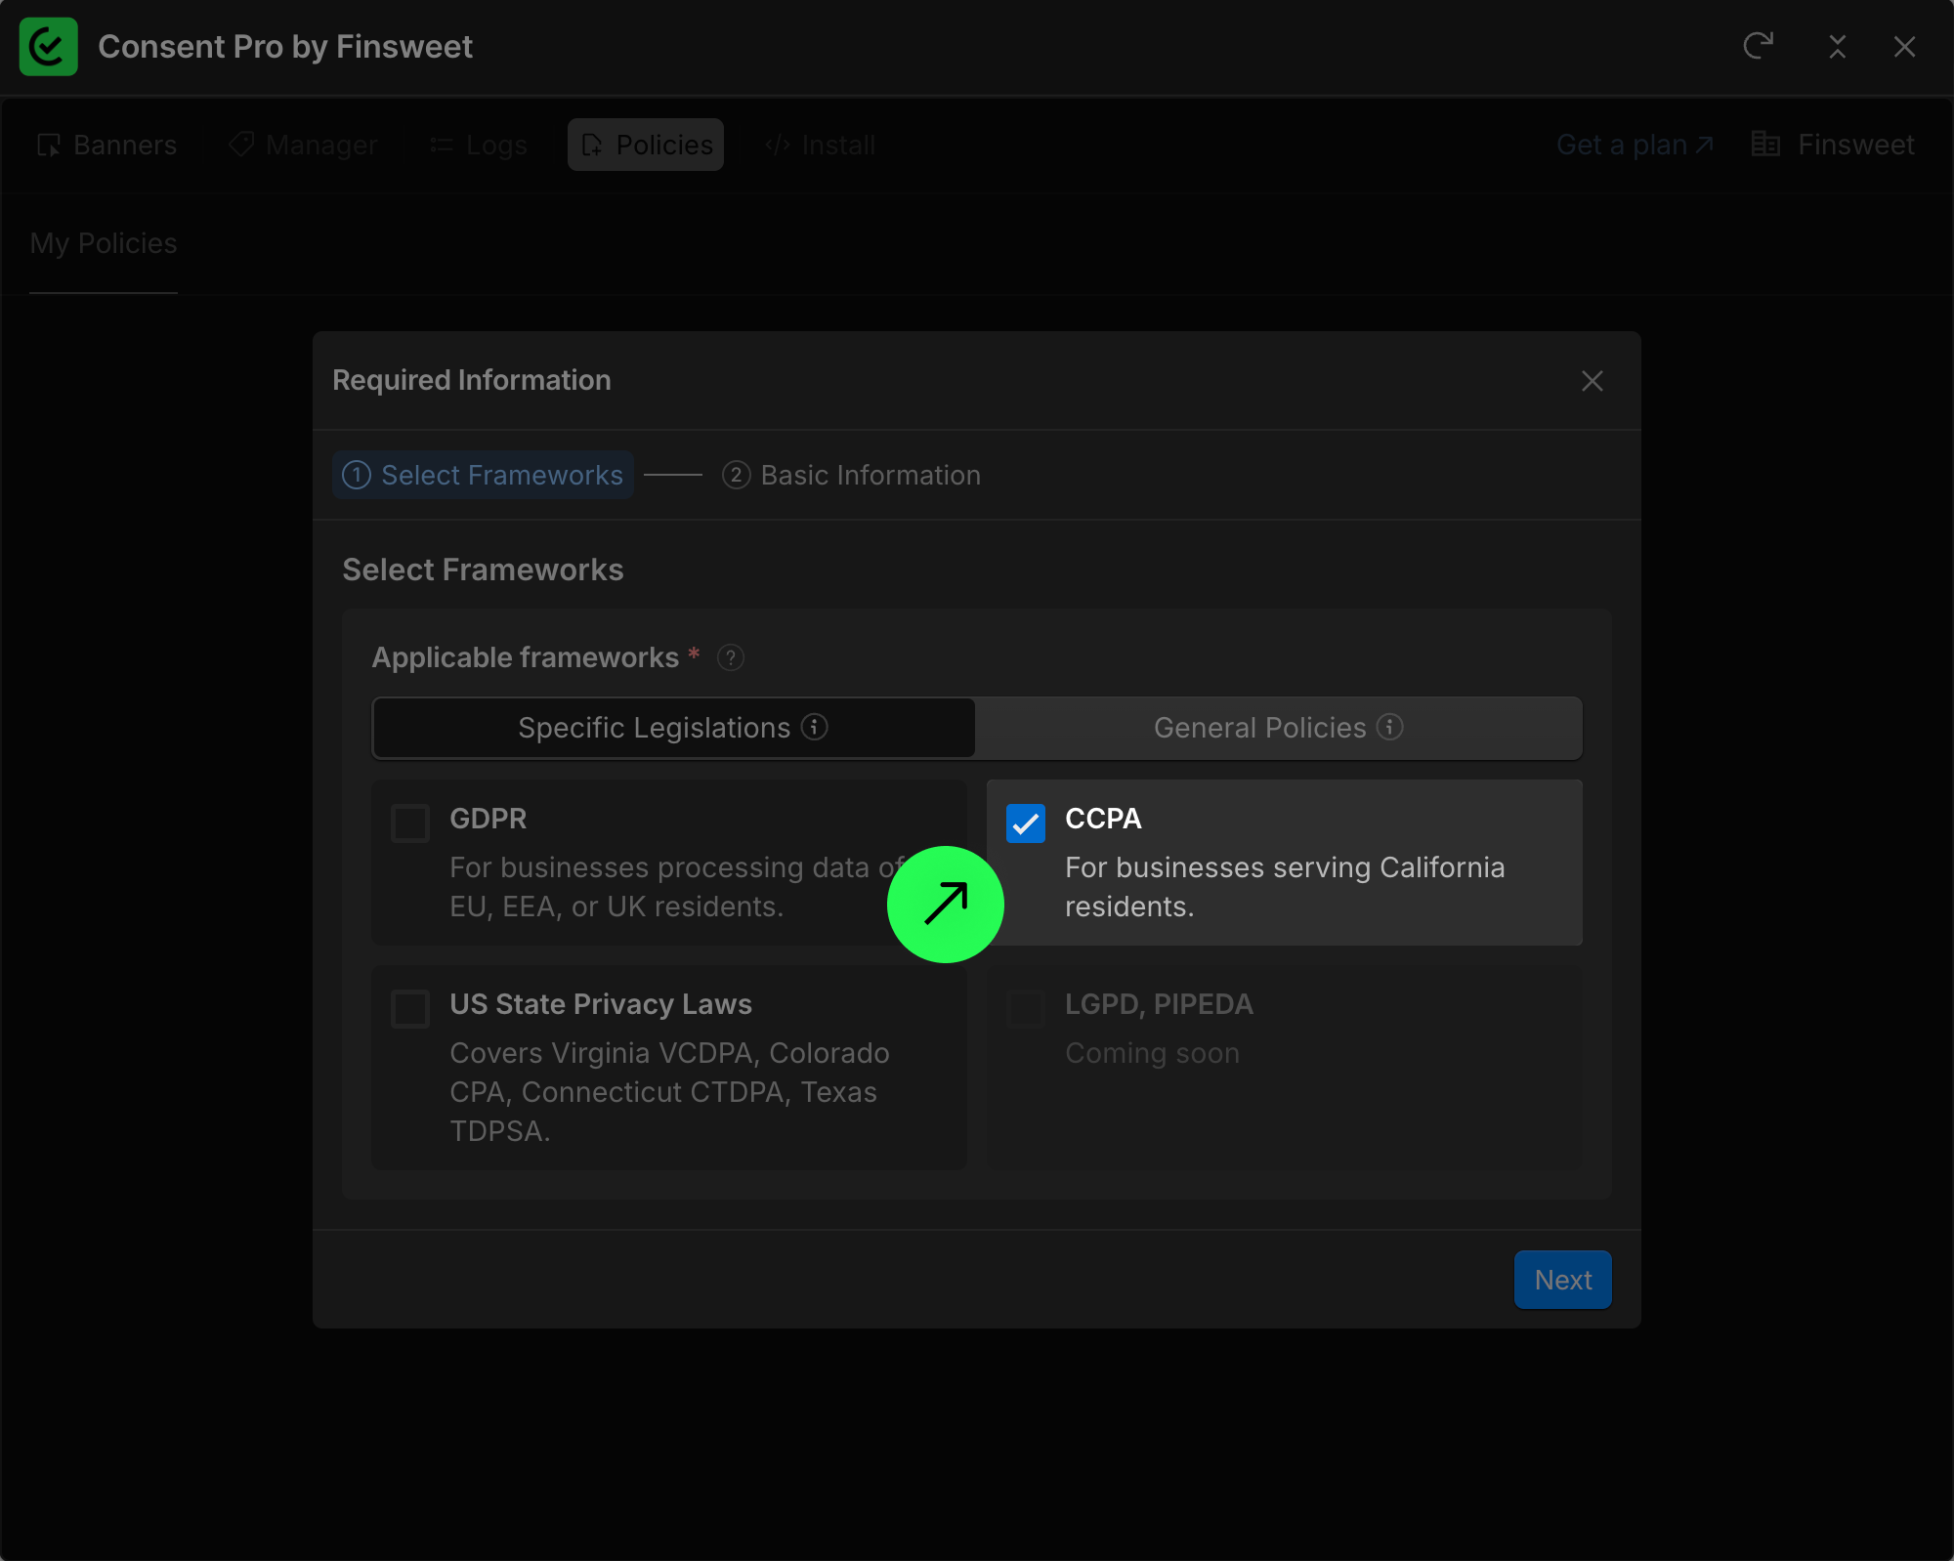
Task: Click the refresh icon in title bar
Action: click(1759, 46)
